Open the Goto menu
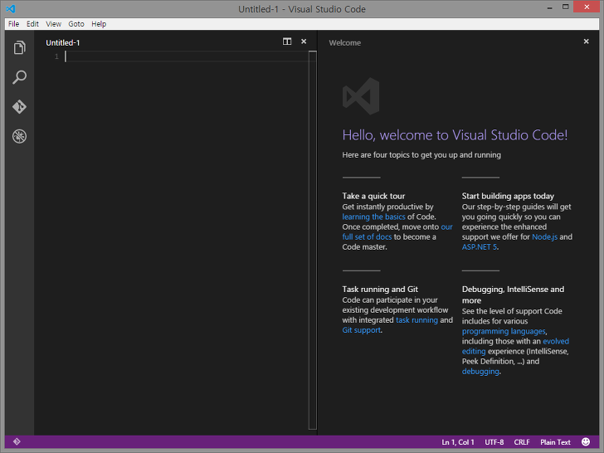 tap(76, 24)
